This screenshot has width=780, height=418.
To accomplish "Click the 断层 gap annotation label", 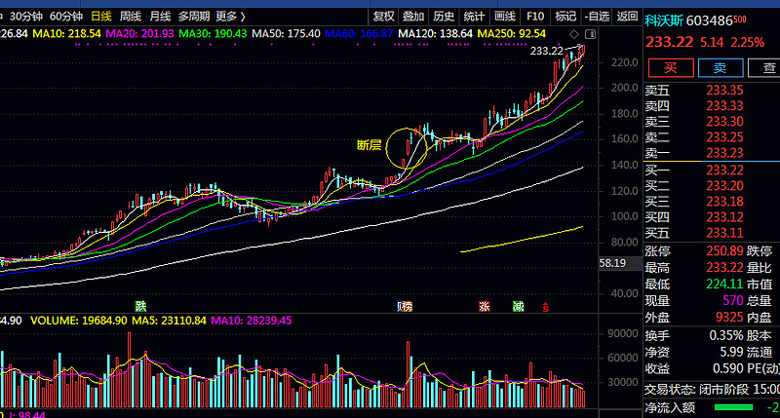I will [x=370, y=145].
